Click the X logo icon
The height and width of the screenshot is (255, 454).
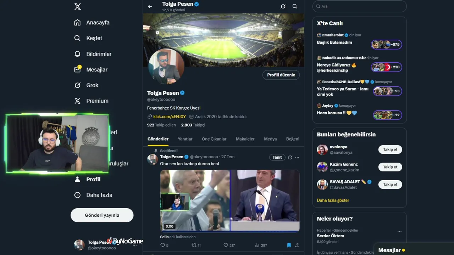[78, 6]
